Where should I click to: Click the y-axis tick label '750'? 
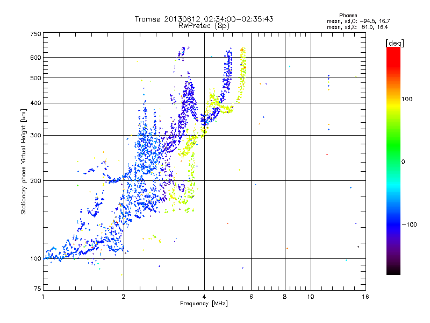tap(35, 34)
